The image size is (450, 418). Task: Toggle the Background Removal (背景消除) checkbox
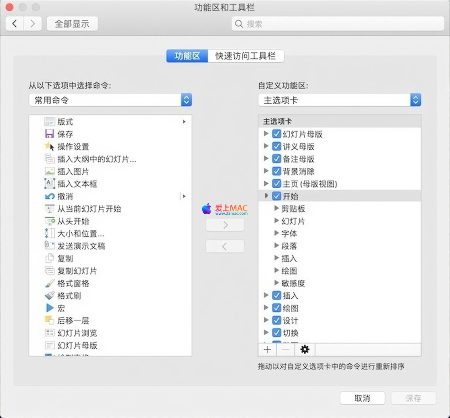pyautogui.click(x=277, y=171)
